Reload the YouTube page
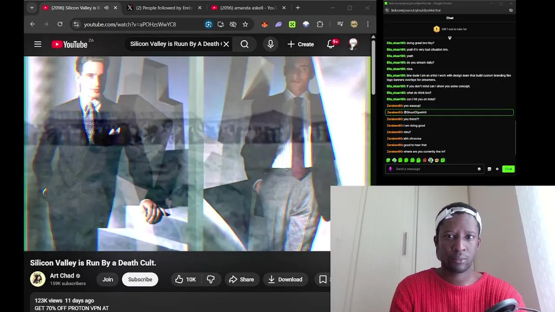The image size is (555, 312). click(60, 24)
